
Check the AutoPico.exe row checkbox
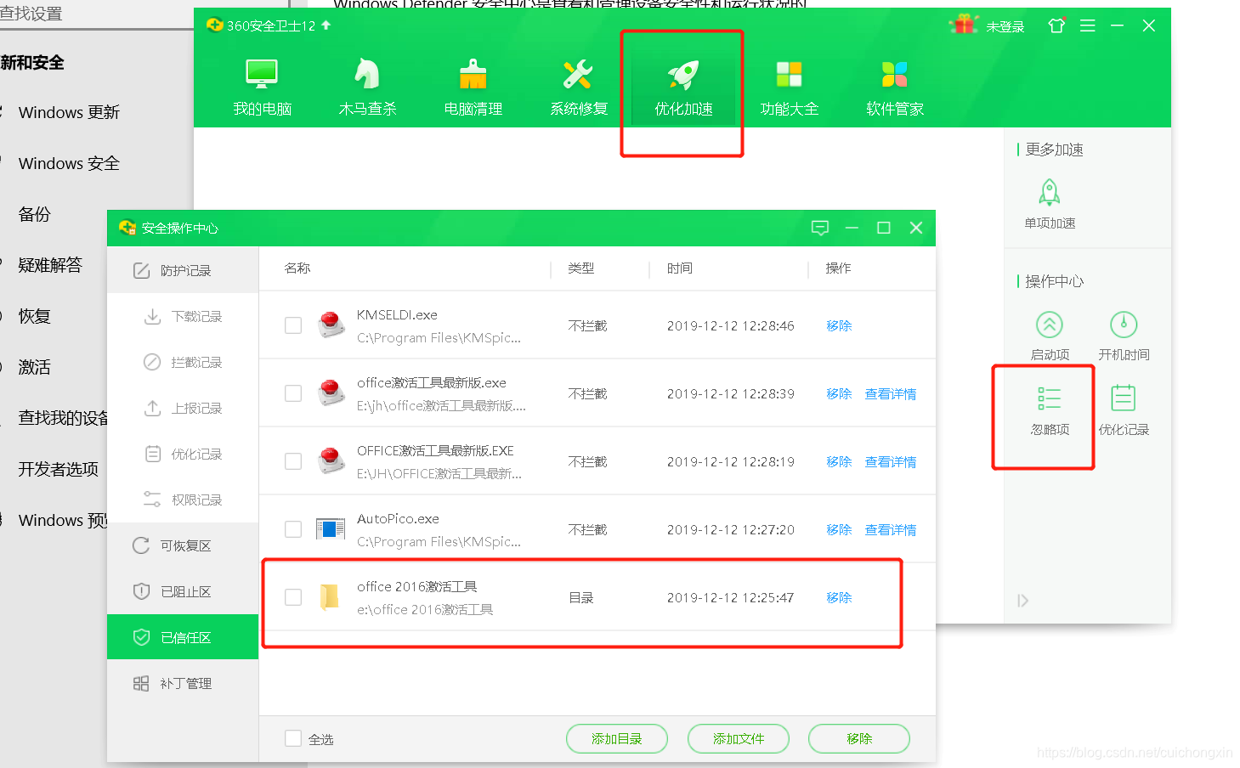click(x=293, y=529)
